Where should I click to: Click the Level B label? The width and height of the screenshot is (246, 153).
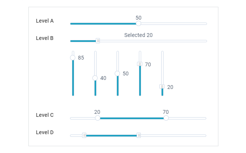(x=45, y=38)
